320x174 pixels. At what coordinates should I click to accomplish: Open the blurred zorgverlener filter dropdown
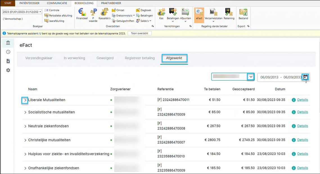coord(251,77)
